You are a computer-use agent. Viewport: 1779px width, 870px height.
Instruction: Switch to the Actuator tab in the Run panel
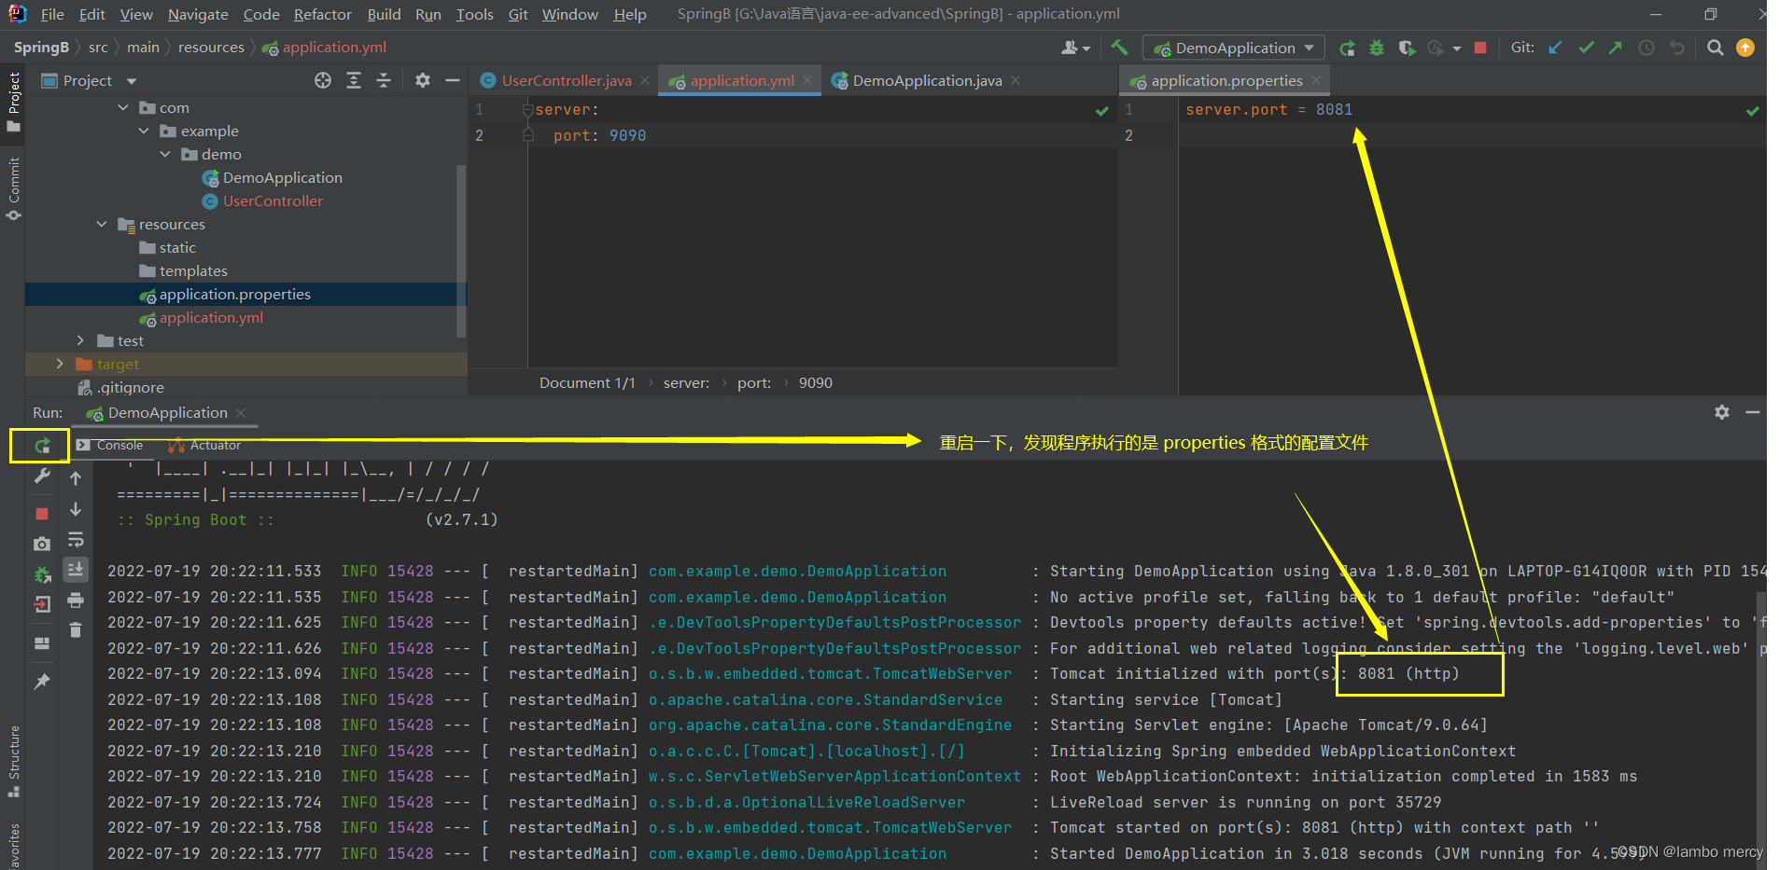coord(205,446)
